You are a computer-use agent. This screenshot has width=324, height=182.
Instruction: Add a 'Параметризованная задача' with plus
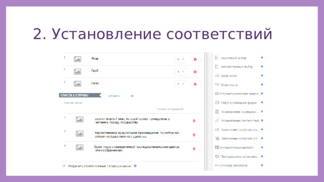tap(262, 94)
